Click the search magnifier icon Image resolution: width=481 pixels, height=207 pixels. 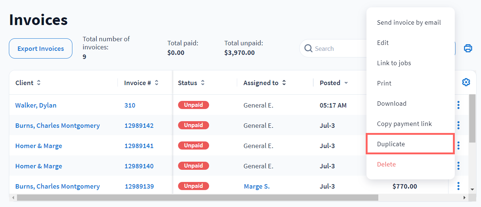click(x=308, y=49)
